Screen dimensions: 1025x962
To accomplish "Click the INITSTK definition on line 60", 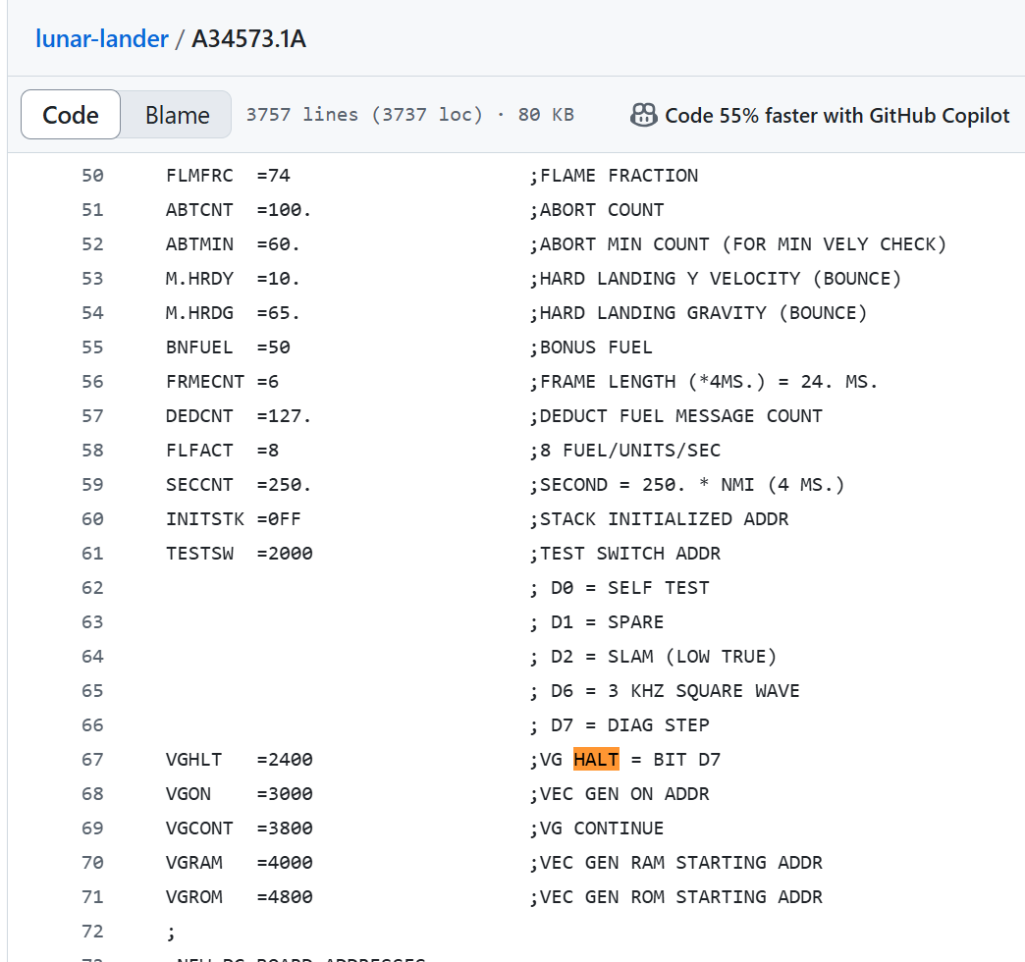I will tap(205, 519).
